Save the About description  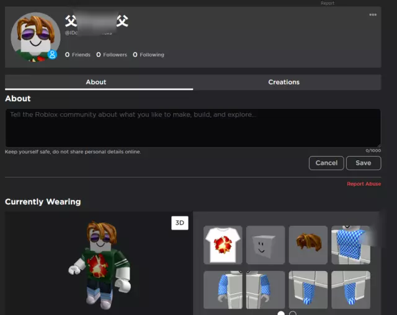(364, 163)
